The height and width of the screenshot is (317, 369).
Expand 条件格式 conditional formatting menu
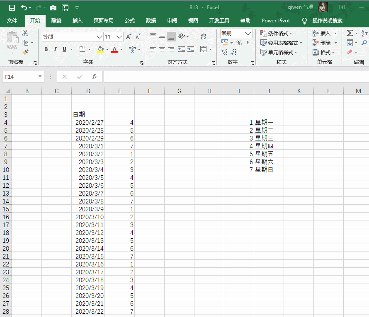coord(276,34)
